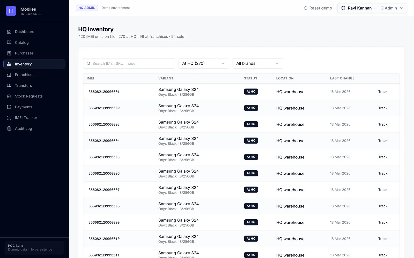The width and height of the screenshot is (414, 258).
Task: Click the Transfers truck icon
Action: (9, 85)
